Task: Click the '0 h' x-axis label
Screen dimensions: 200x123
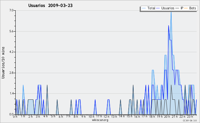Action: tap(15, 117)
